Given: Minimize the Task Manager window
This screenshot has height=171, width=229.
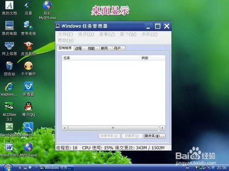Looking at the screenshot, I should [148, 26].
